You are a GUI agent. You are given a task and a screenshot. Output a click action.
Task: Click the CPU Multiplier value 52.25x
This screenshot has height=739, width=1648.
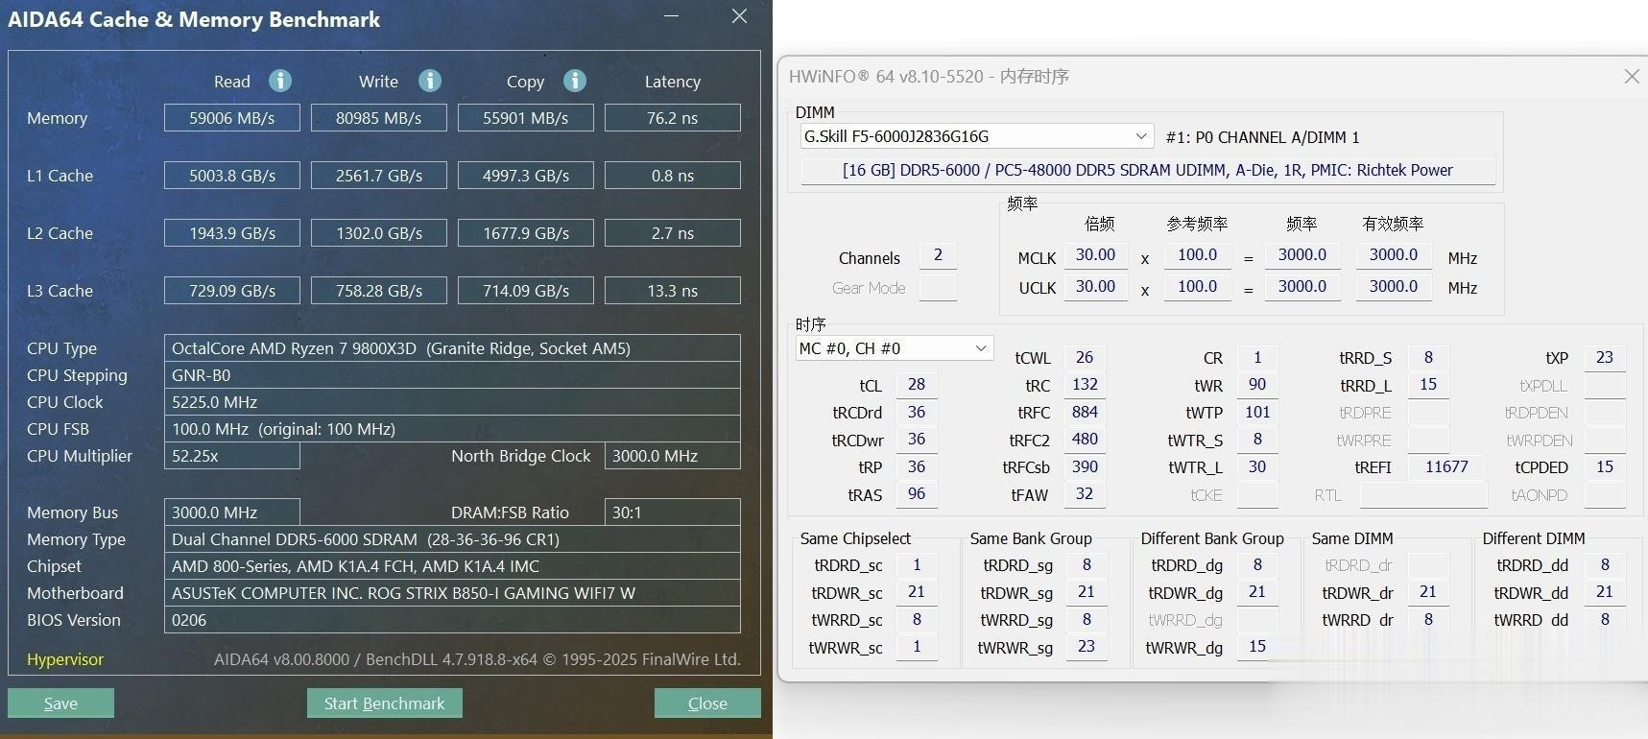click(232, 456)
